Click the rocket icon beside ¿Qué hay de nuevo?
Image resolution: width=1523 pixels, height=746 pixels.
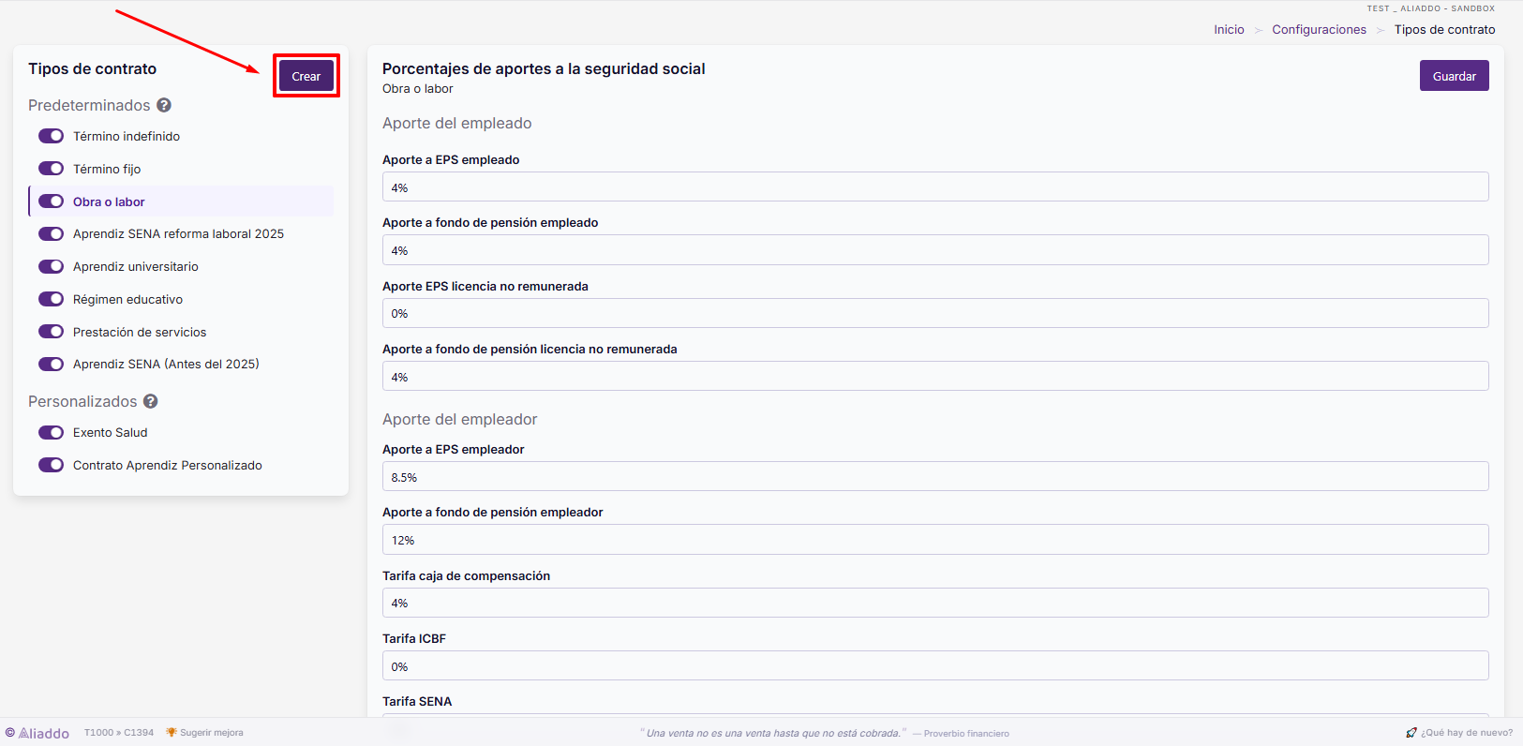pos(1411,733)
